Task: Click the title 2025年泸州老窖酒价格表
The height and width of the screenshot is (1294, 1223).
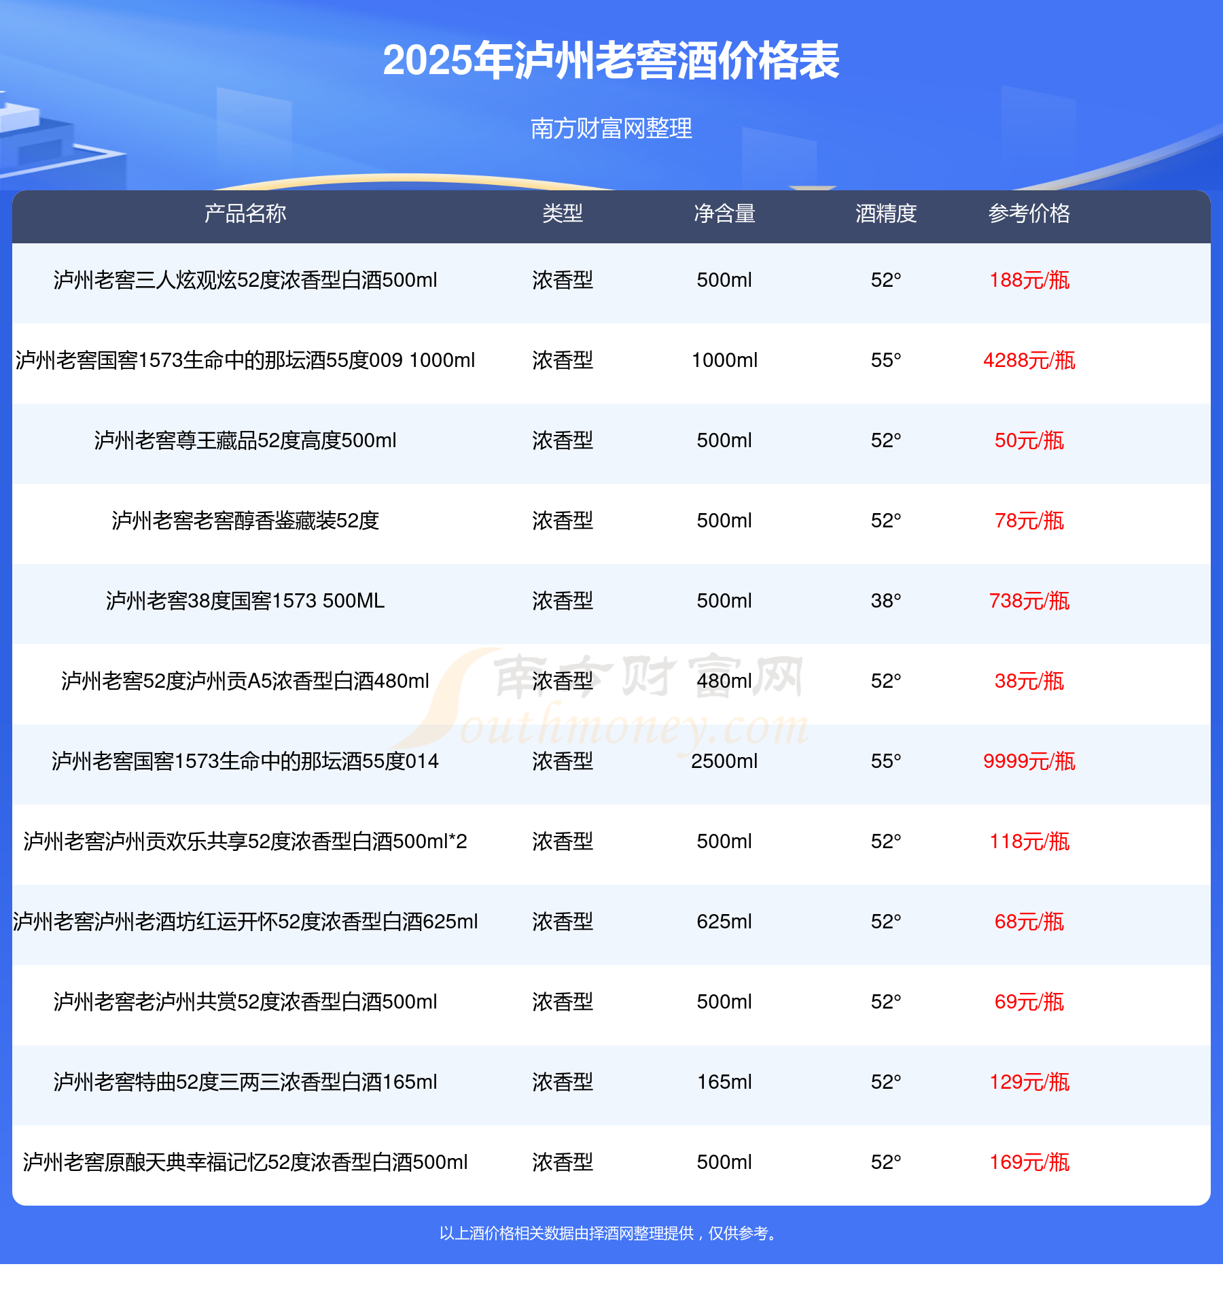Action: pos(611,61)
